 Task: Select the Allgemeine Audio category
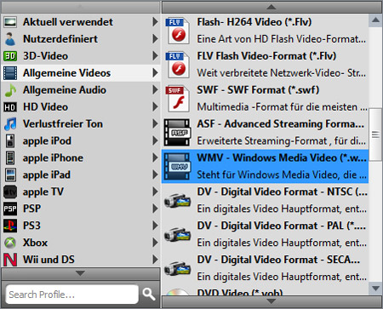click(x=81, y=90)
